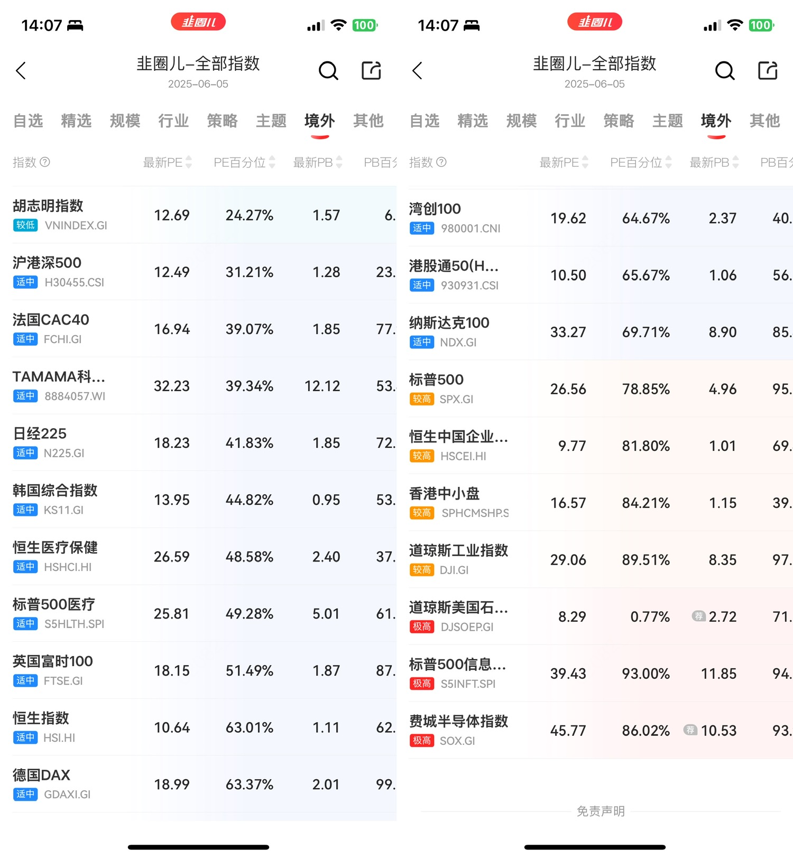Switch to 行业 tab in right screen
This screenshot has height=858, width=793.
tap(570, 121)
